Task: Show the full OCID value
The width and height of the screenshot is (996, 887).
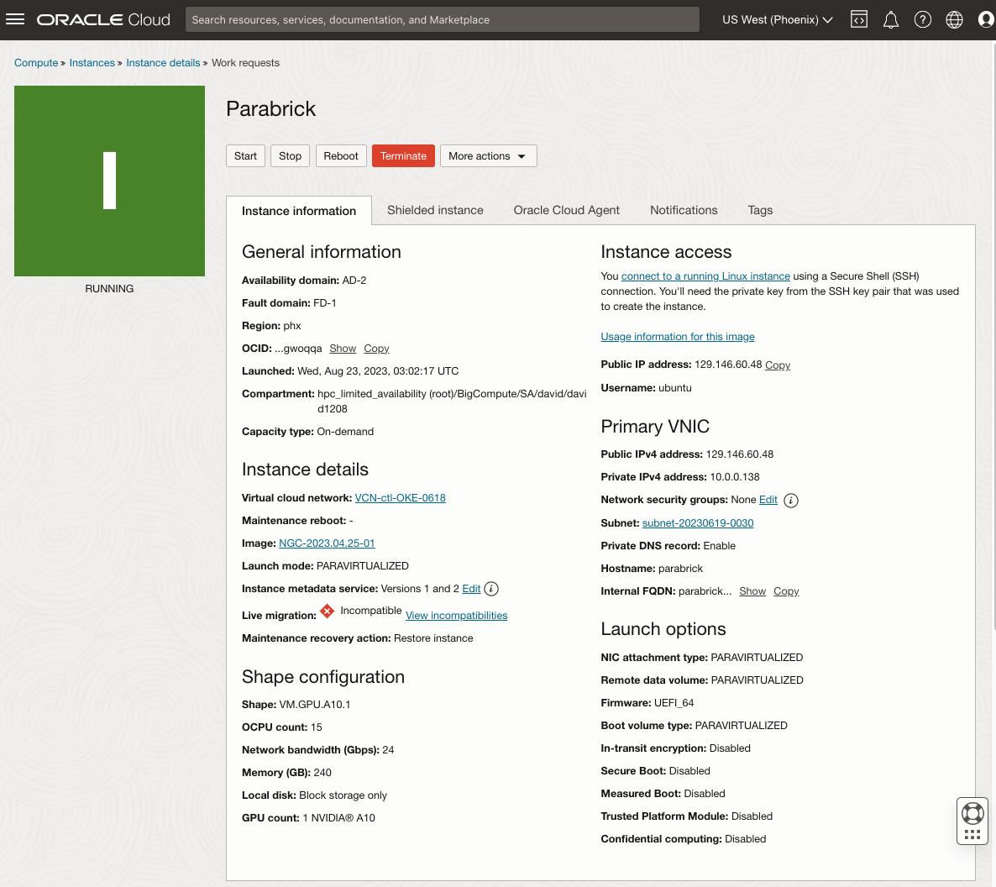Action: click(343, 348)
